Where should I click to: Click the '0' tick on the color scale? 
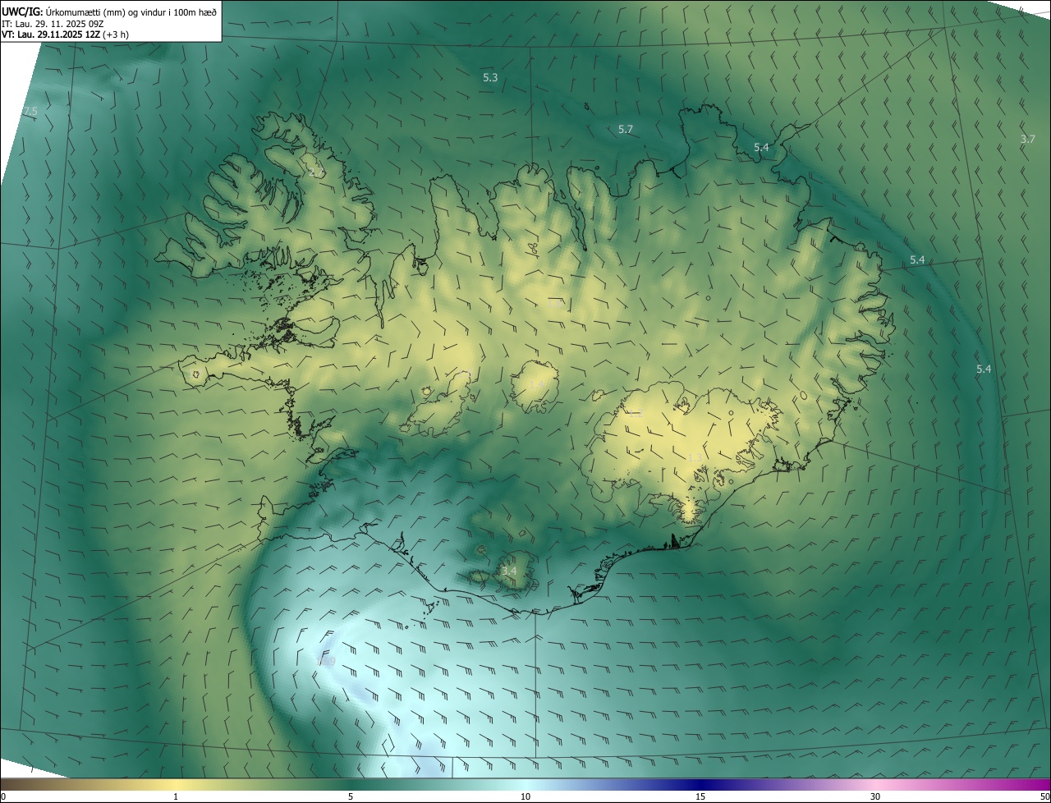tap(3, 796)
